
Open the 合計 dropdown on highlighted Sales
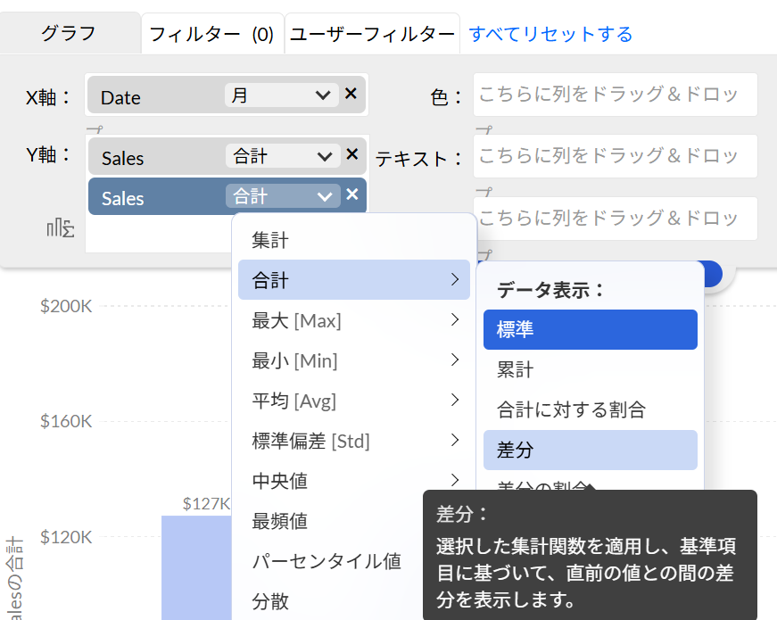pyautogui.click(x=281, y=195)
